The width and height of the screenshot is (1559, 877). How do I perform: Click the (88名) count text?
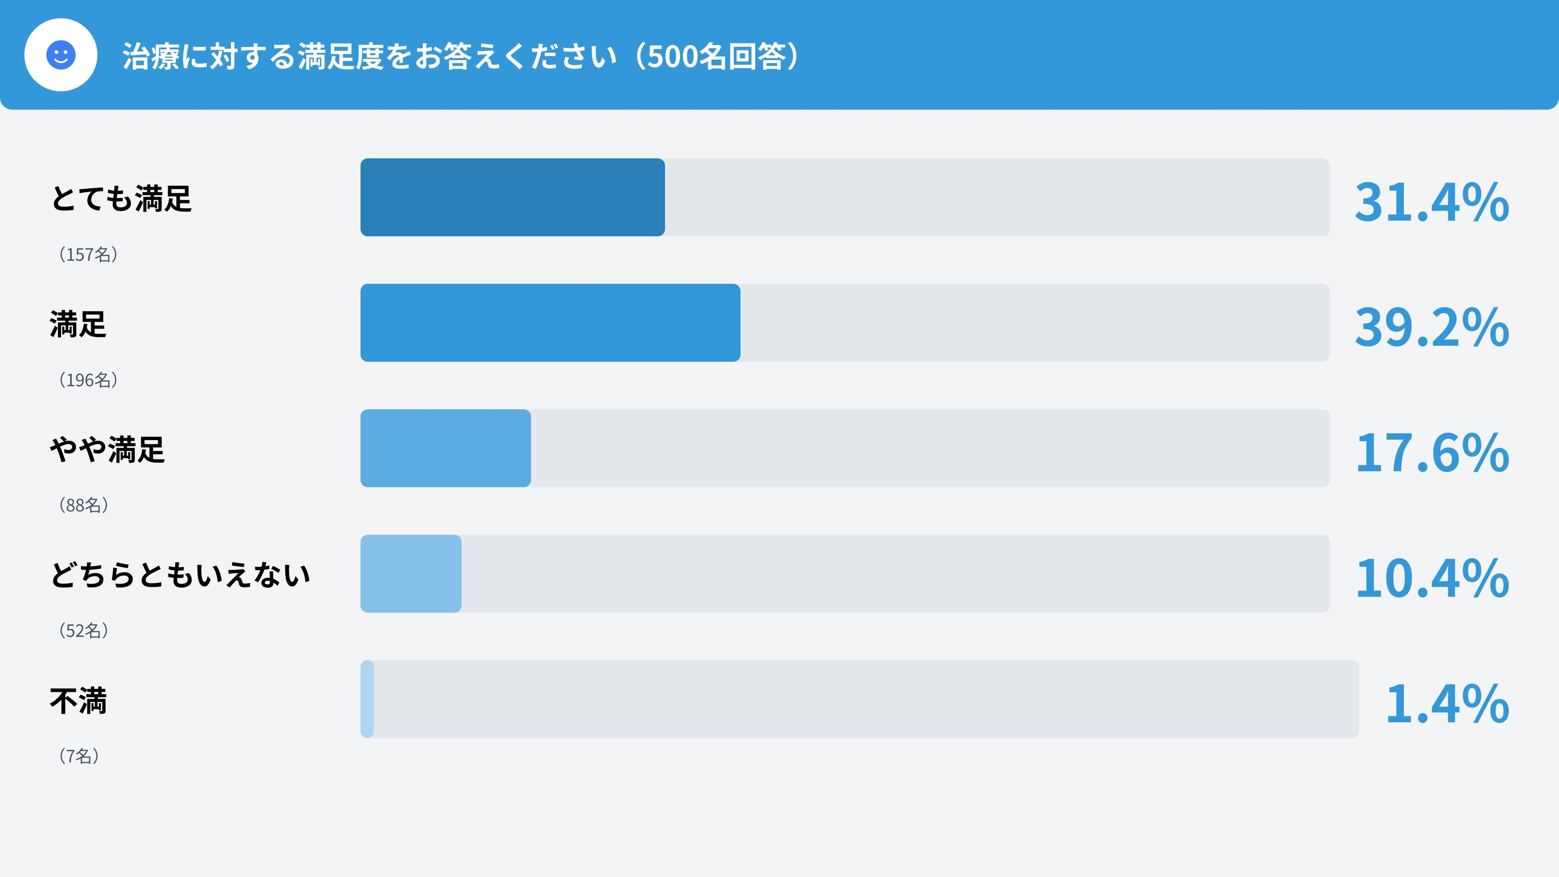pyautogui.click(x=84, y=505)
